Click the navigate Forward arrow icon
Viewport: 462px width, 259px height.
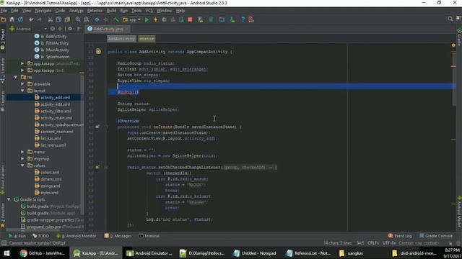pyautogui.click(x=105, y=19)
